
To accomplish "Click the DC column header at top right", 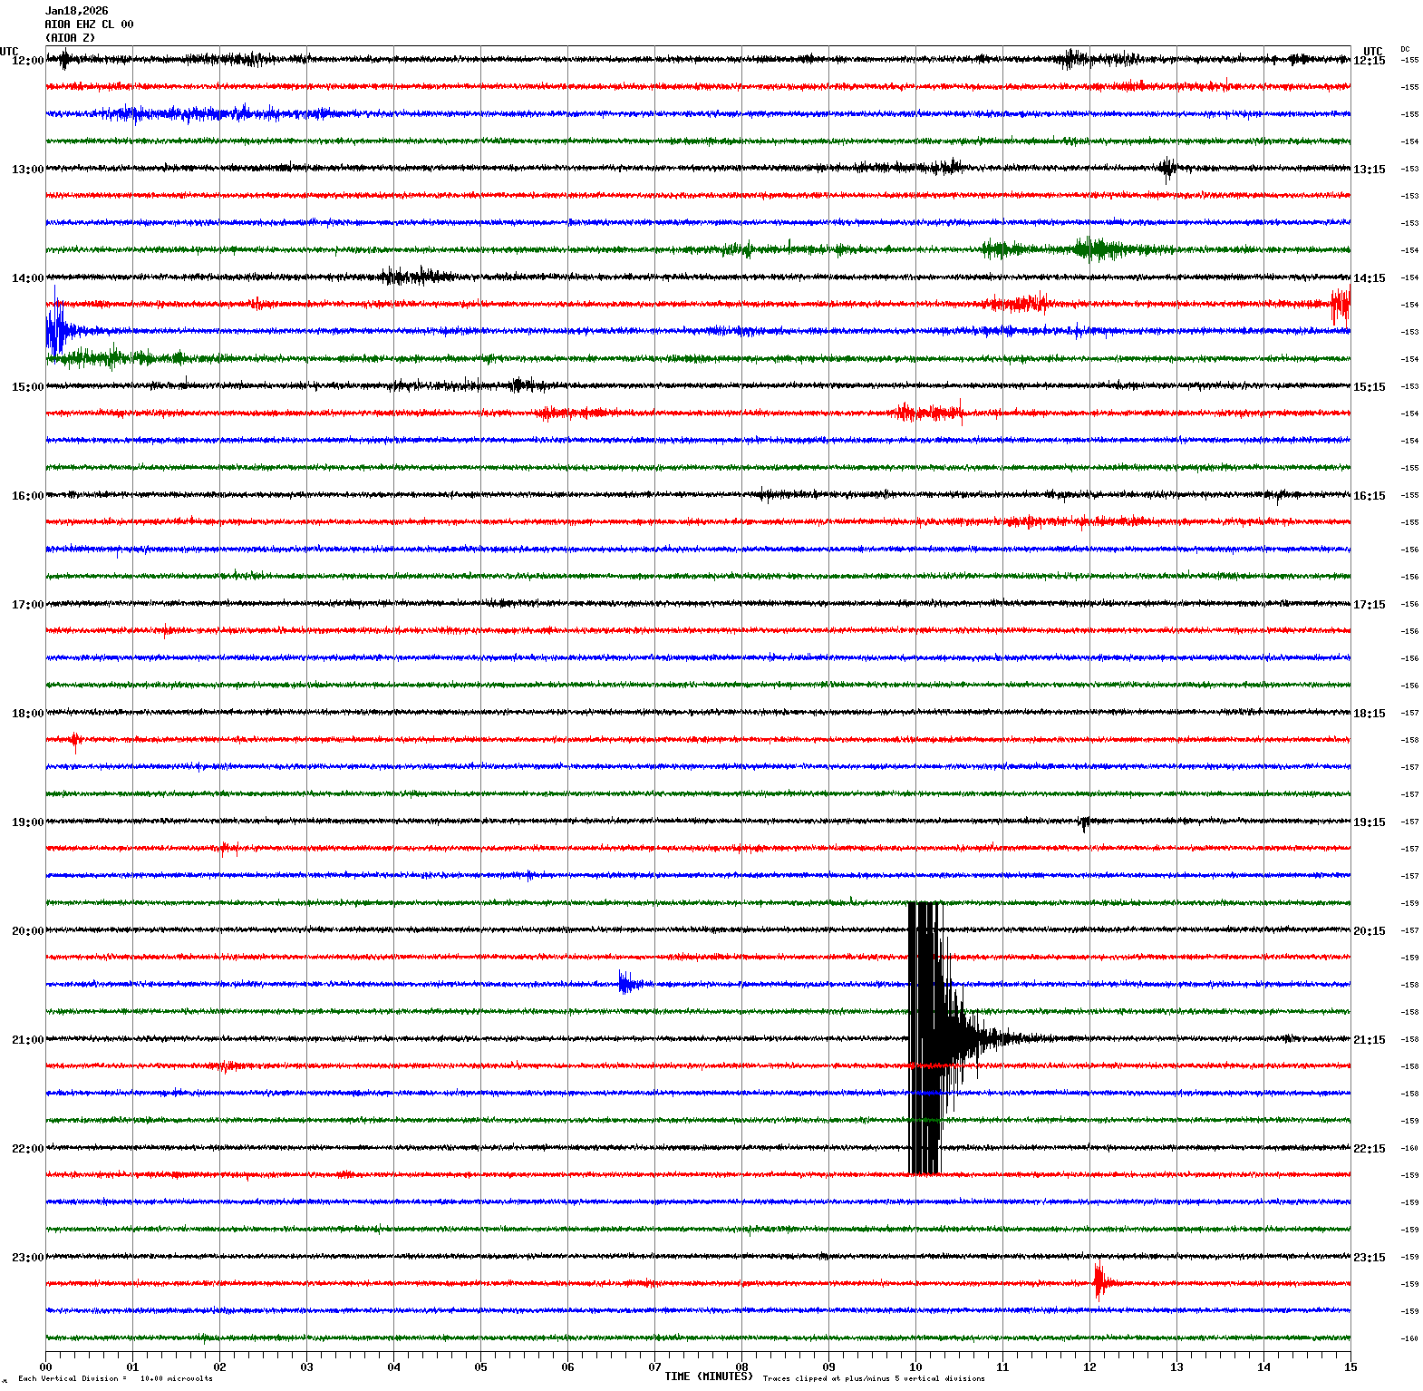I will pos(1405,49).
